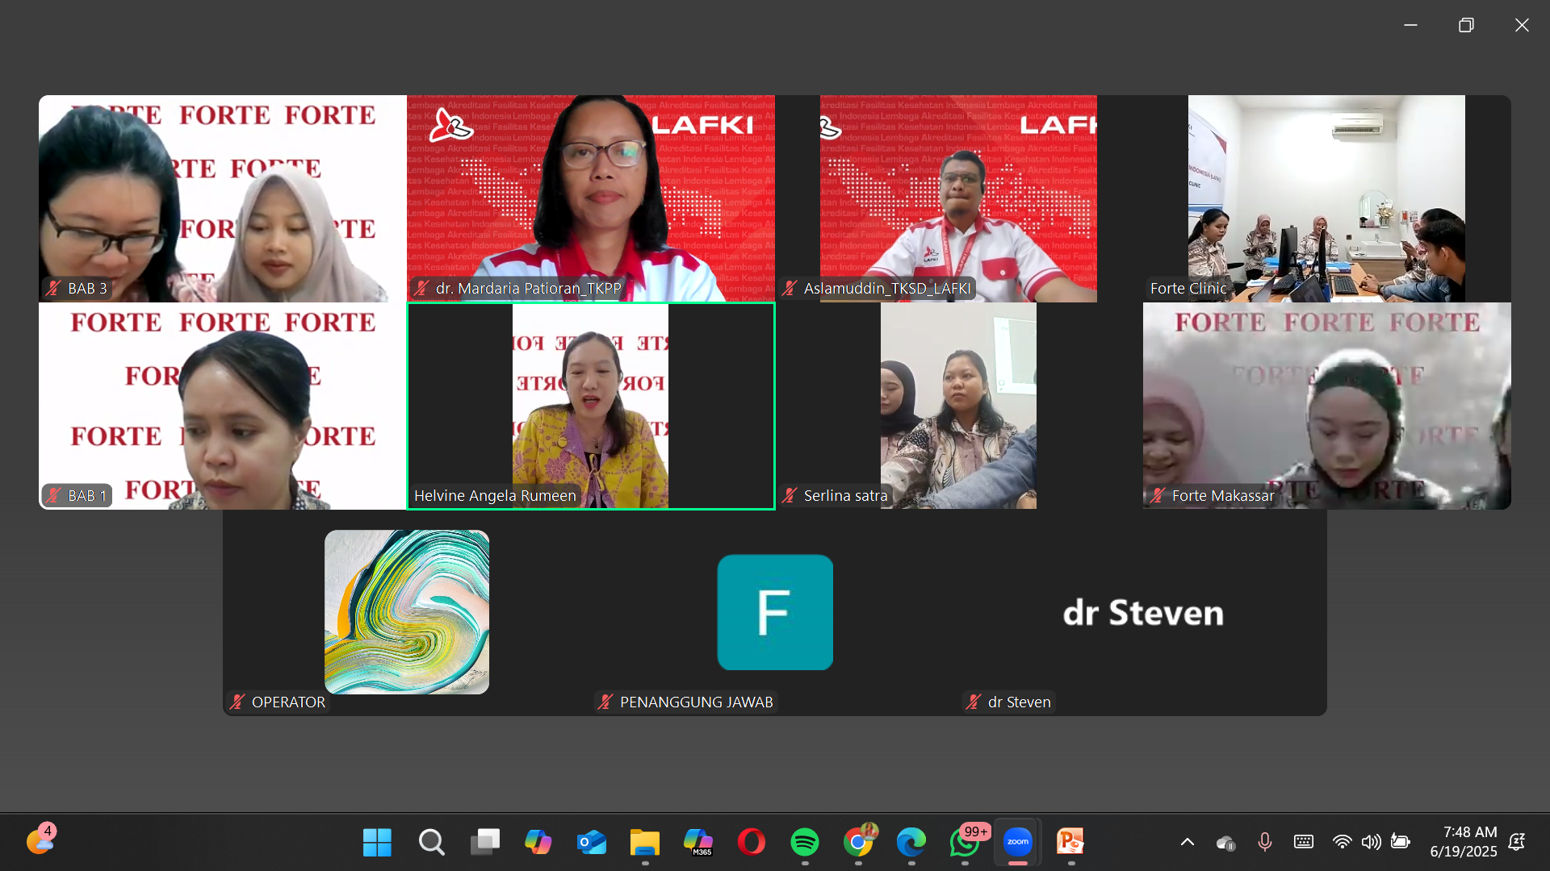Open OneDrive cloud tray icon
The image size is (1550, 871).
click(x=1226, y=843)
